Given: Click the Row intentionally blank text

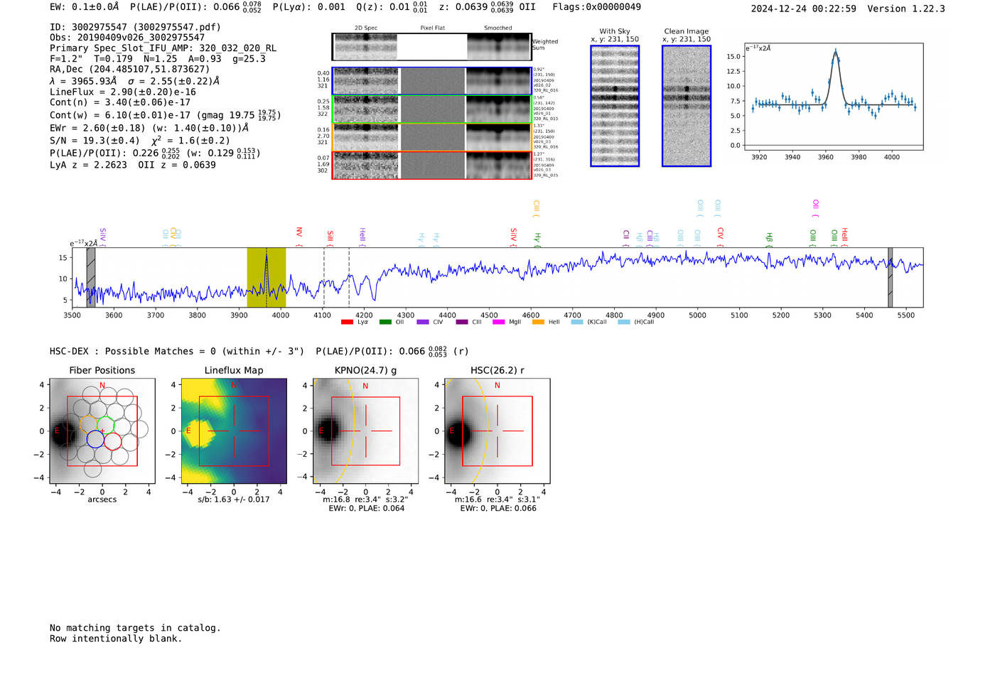Looking at the screenshot, I should pos(116,639).
